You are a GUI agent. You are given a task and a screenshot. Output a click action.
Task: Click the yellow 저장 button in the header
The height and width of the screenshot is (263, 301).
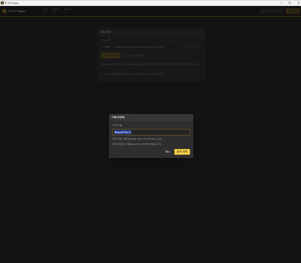pos(293,11)
